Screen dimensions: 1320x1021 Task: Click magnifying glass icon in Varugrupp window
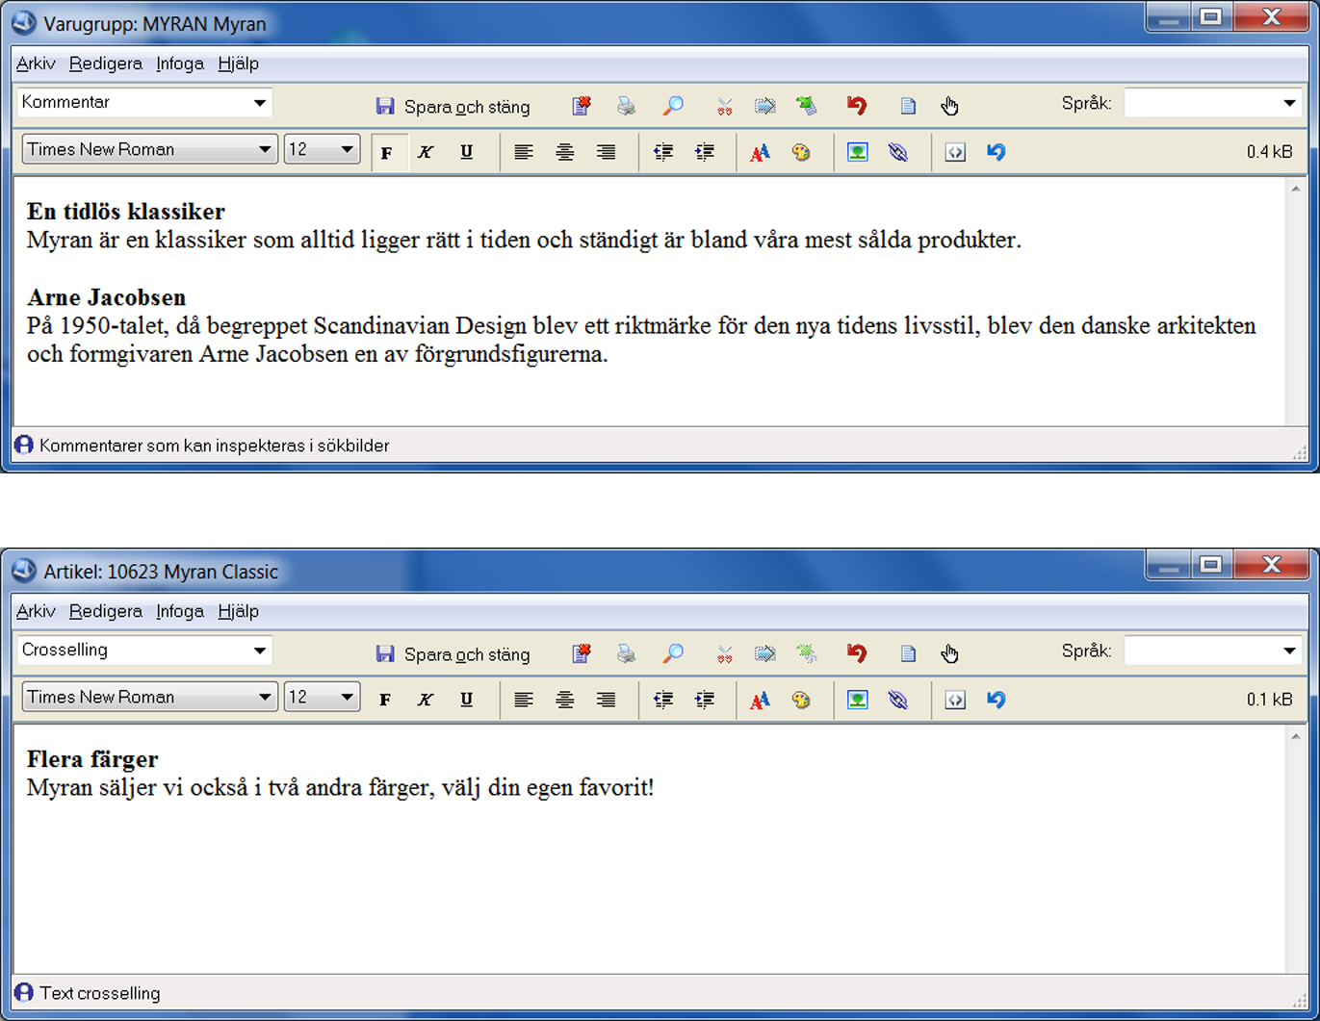(x=673, y=106)
